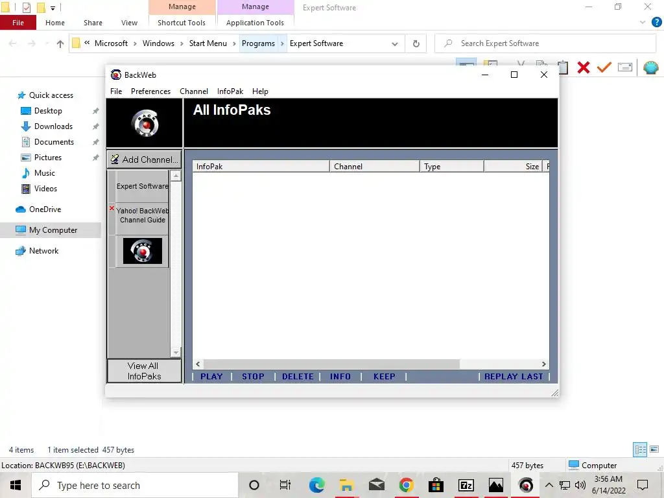Screen dimensions: 664x498
Task: Click red X delete toolbar icon
Action: coord(584,67)
